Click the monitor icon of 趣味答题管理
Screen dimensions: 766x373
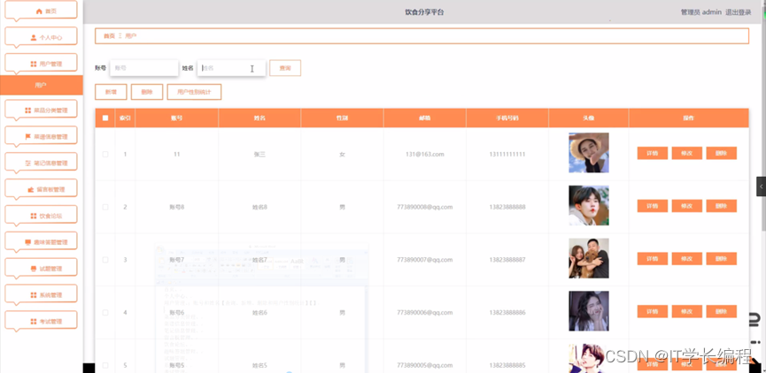[27, 242]
